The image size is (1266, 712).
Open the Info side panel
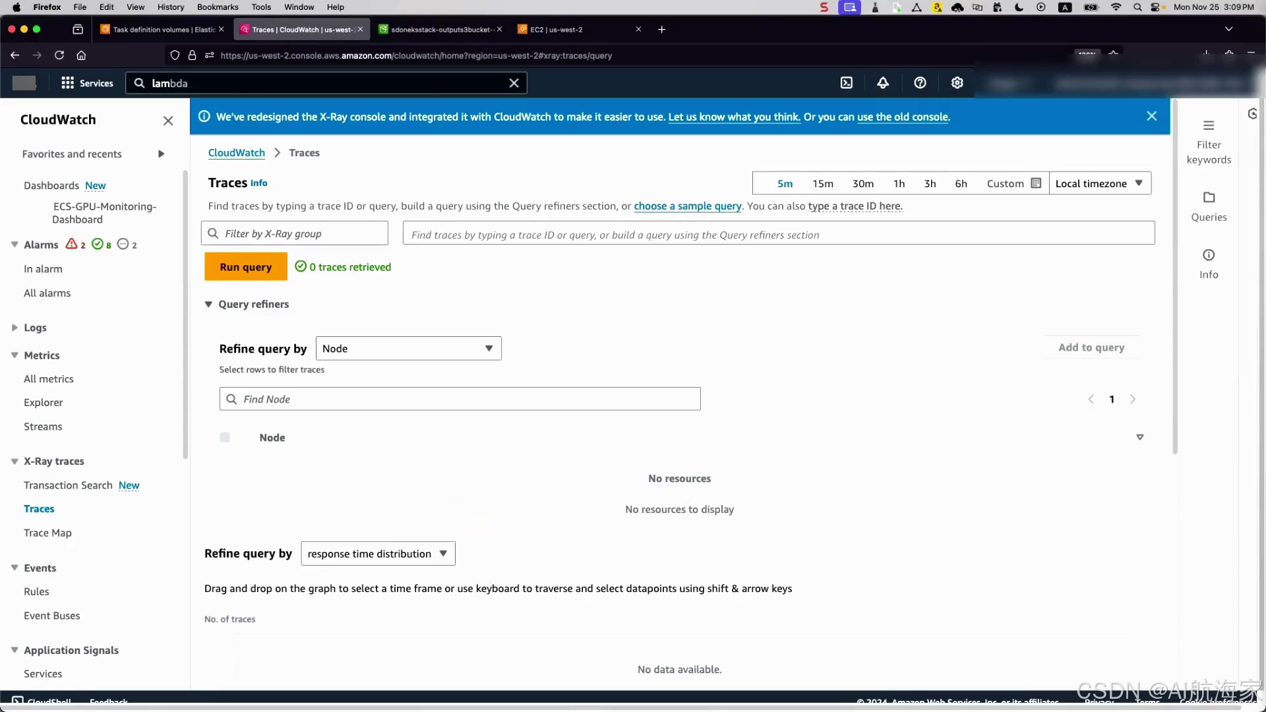tap(1208, 264)
